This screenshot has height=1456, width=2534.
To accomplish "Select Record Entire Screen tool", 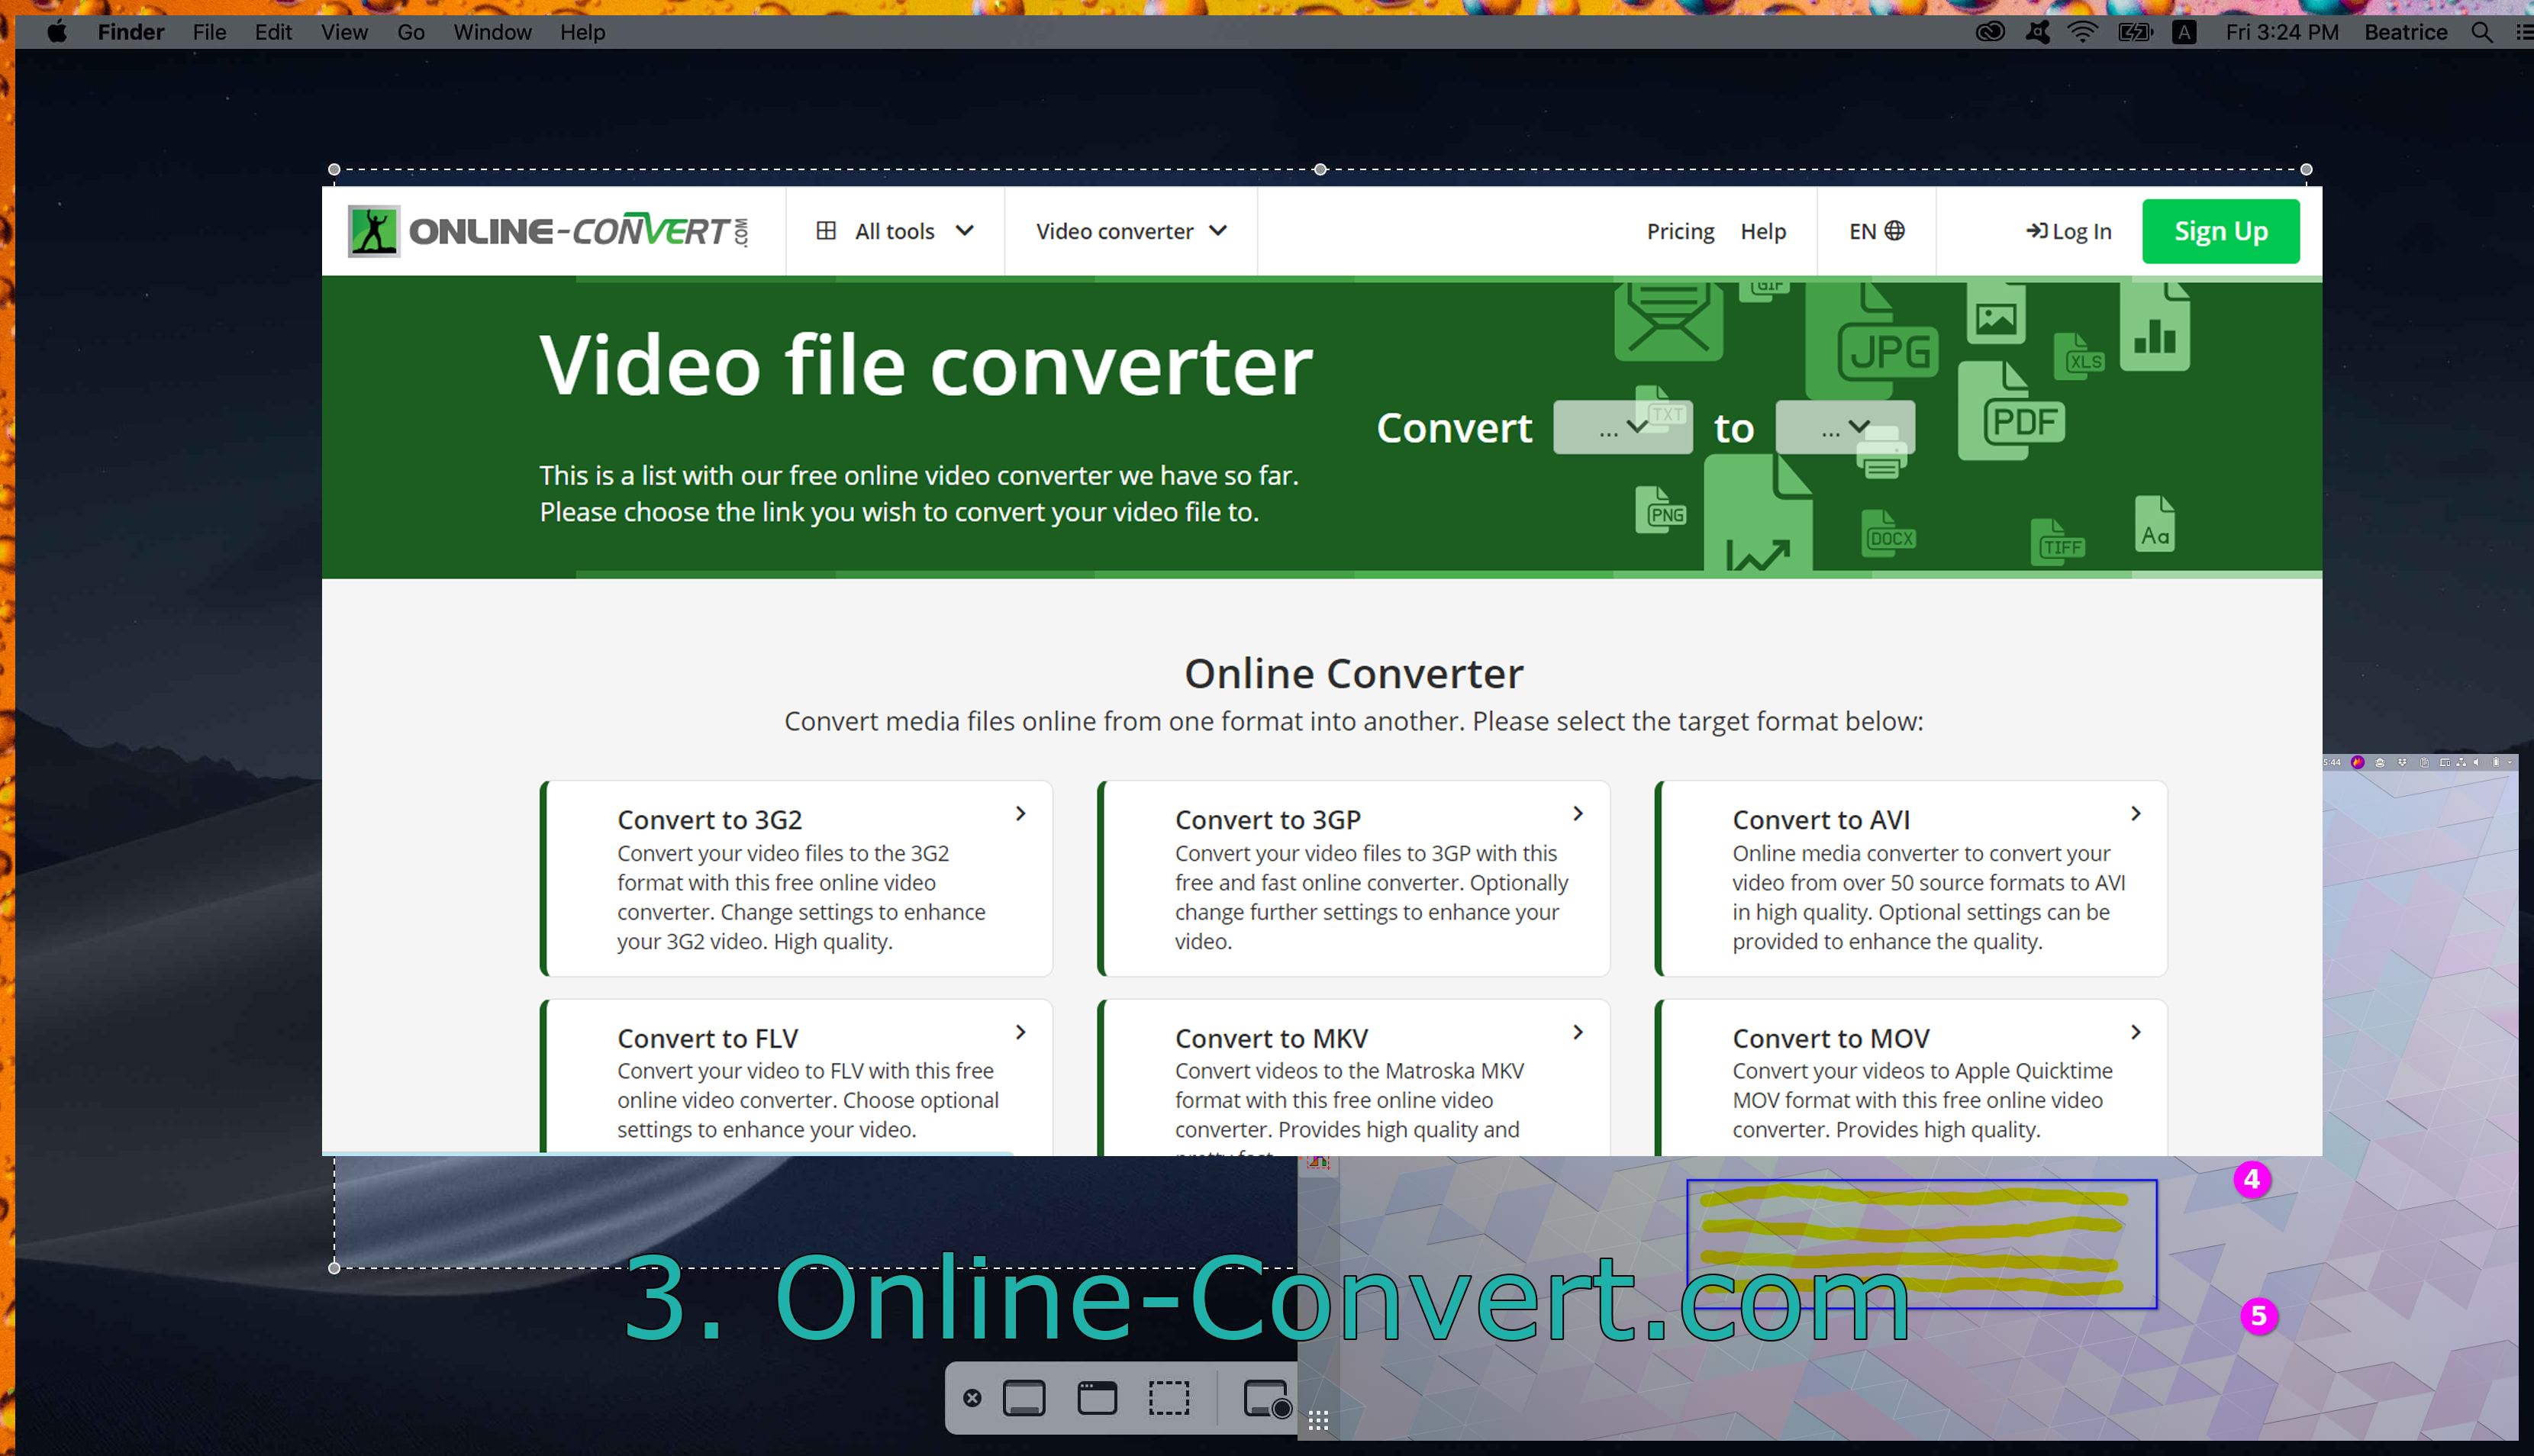I will (x=1267, y=1398).
